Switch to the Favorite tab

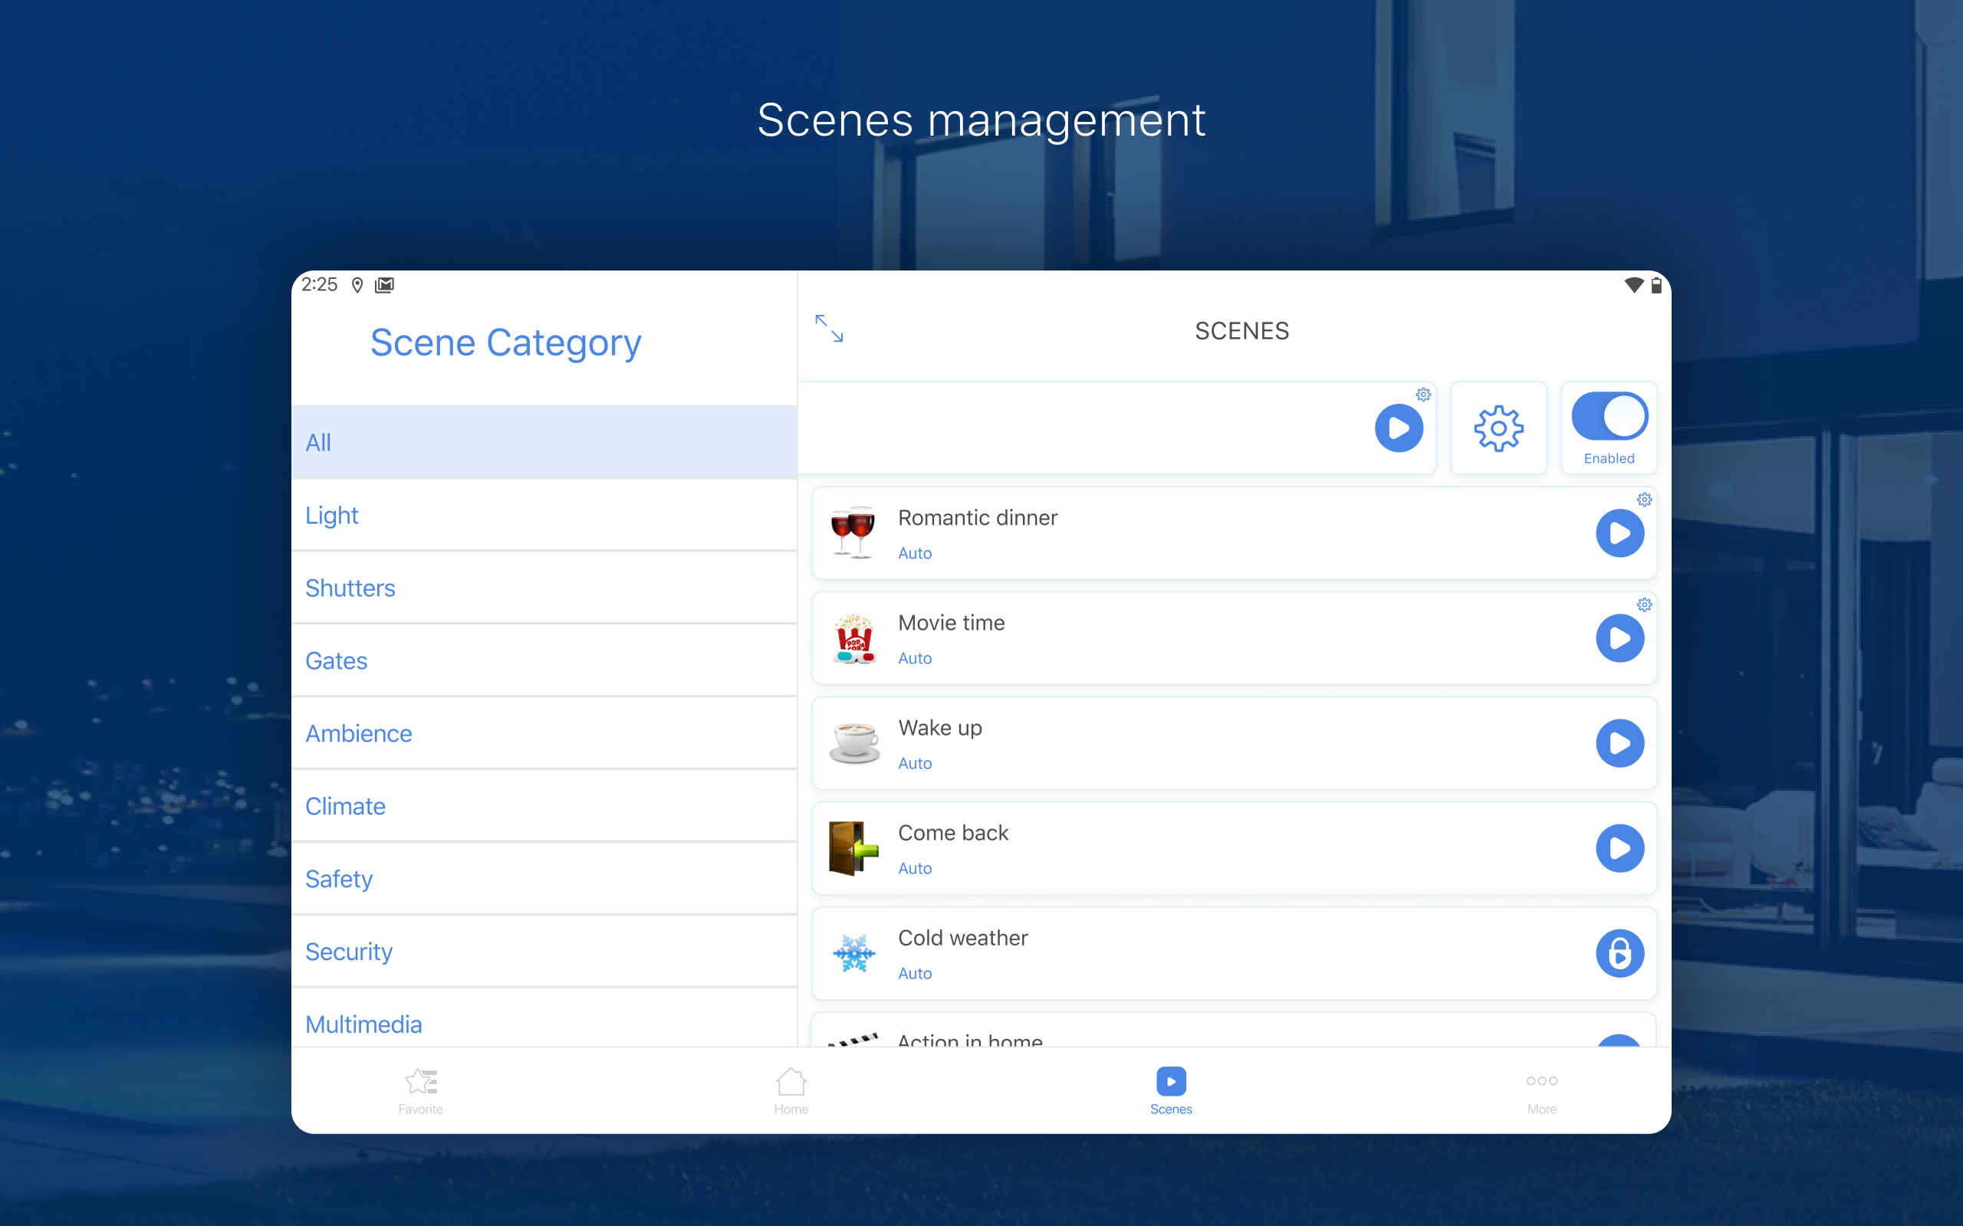pyautogui.click(x=421, y=1090)
